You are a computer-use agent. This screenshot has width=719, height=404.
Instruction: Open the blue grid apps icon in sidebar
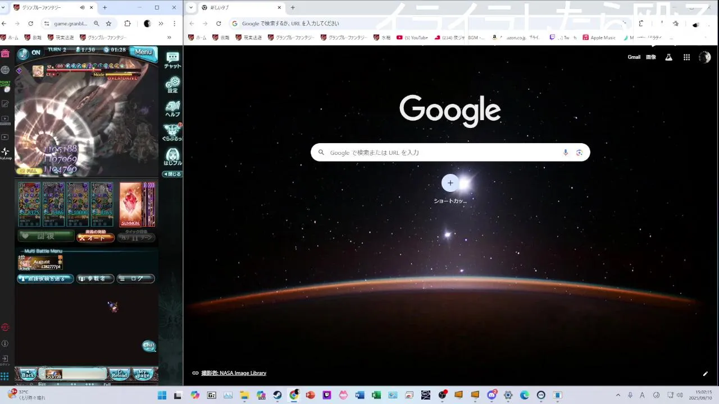(x=5, y=376)
